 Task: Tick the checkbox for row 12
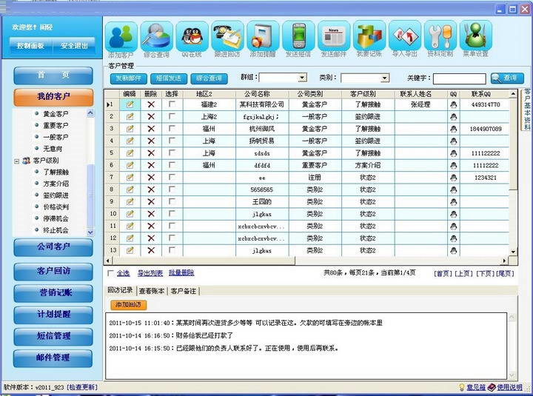tap(172, 238)
